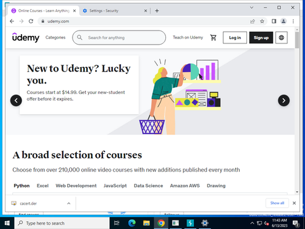Click the Sign up button
Image resolution: width=305 pixels, height=229 pixels.
(x=261, y=37)
